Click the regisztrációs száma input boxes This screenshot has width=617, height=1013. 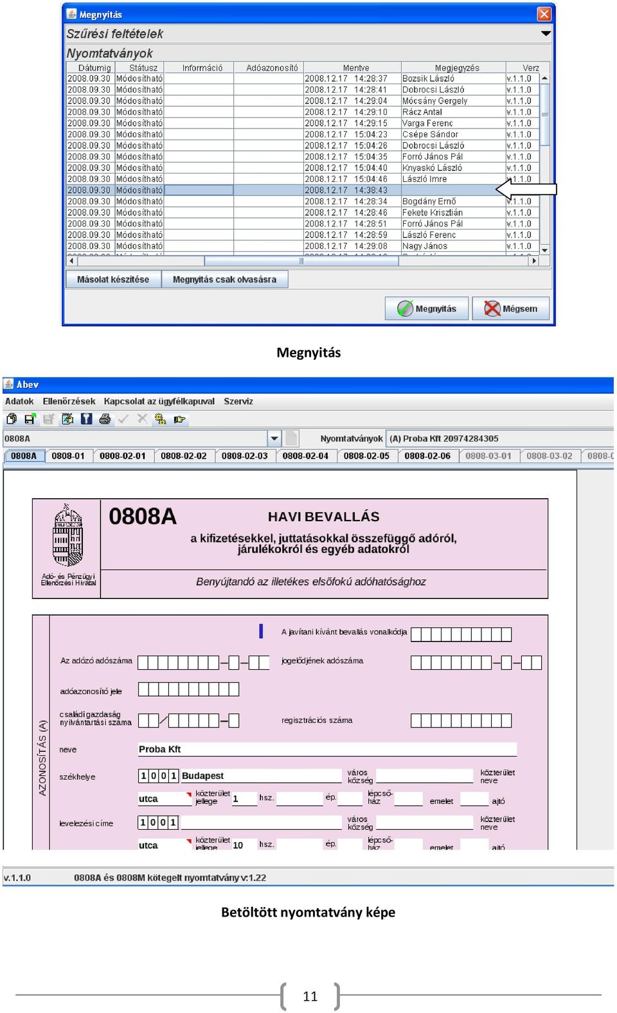[x=461, y=721]
